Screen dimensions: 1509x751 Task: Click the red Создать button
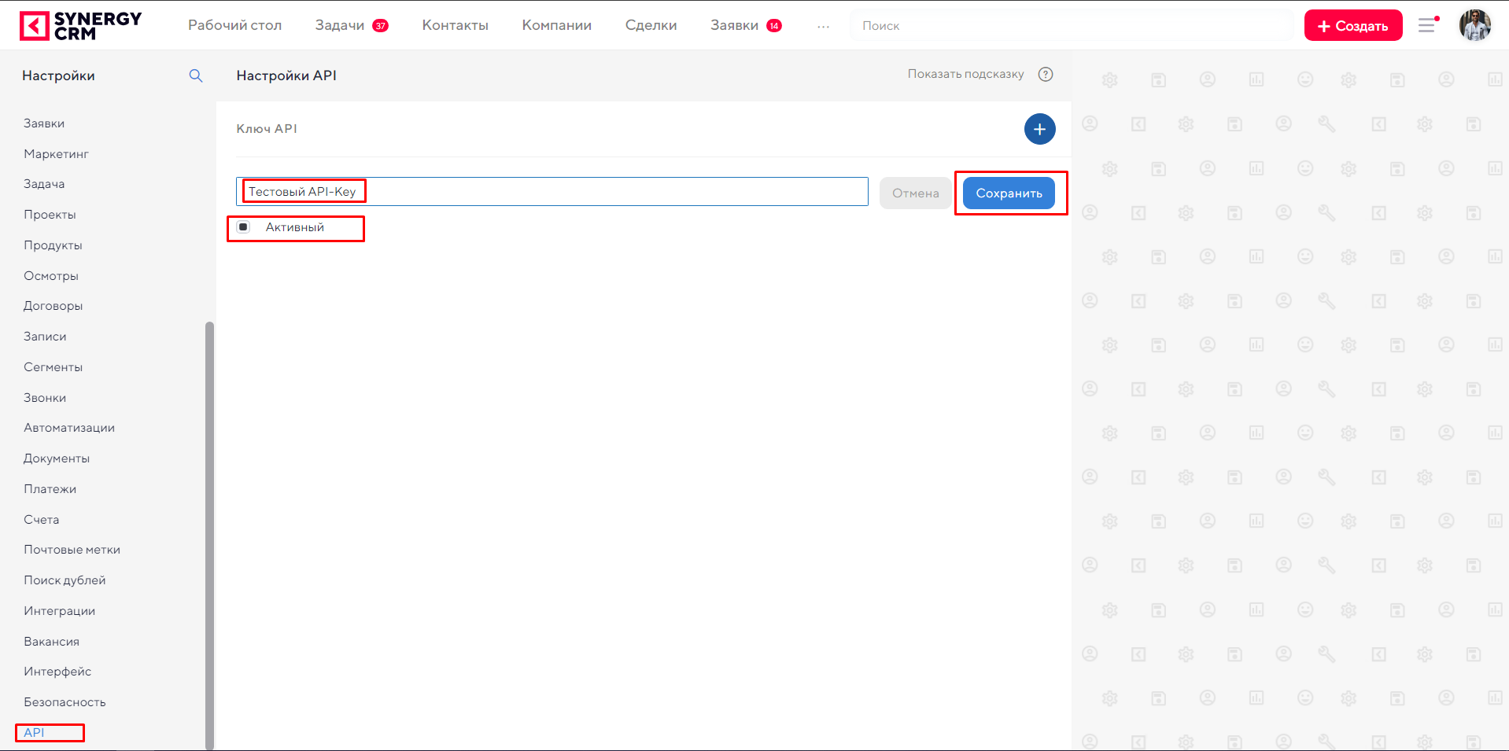[1353, 25]
